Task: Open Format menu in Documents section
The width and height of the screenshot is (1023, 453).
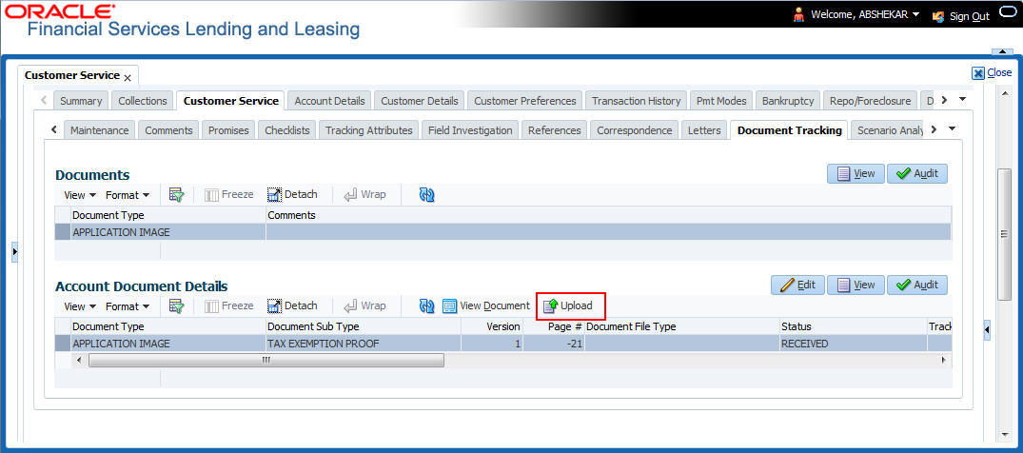Action: pyautogui.click(x=128, y=194)
